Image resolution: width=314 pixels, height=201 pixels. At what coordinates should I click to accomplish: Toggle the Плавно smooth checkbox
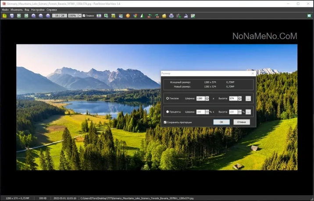(84, 16)
